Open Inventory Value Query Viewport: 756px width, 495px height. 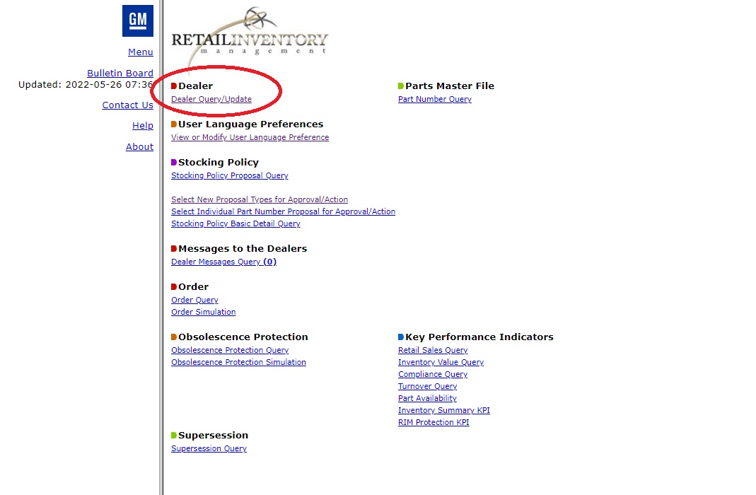[441, 362]
